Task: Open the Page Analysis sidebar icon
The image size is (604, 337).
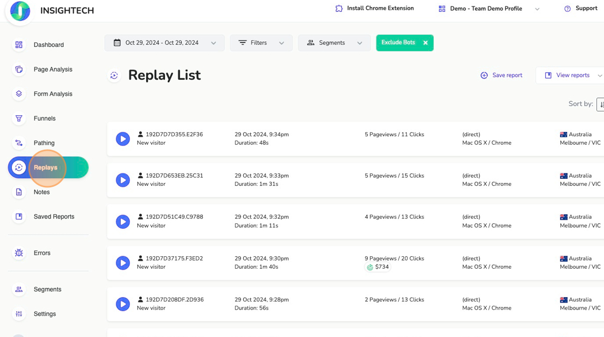Action: [19, 69]
